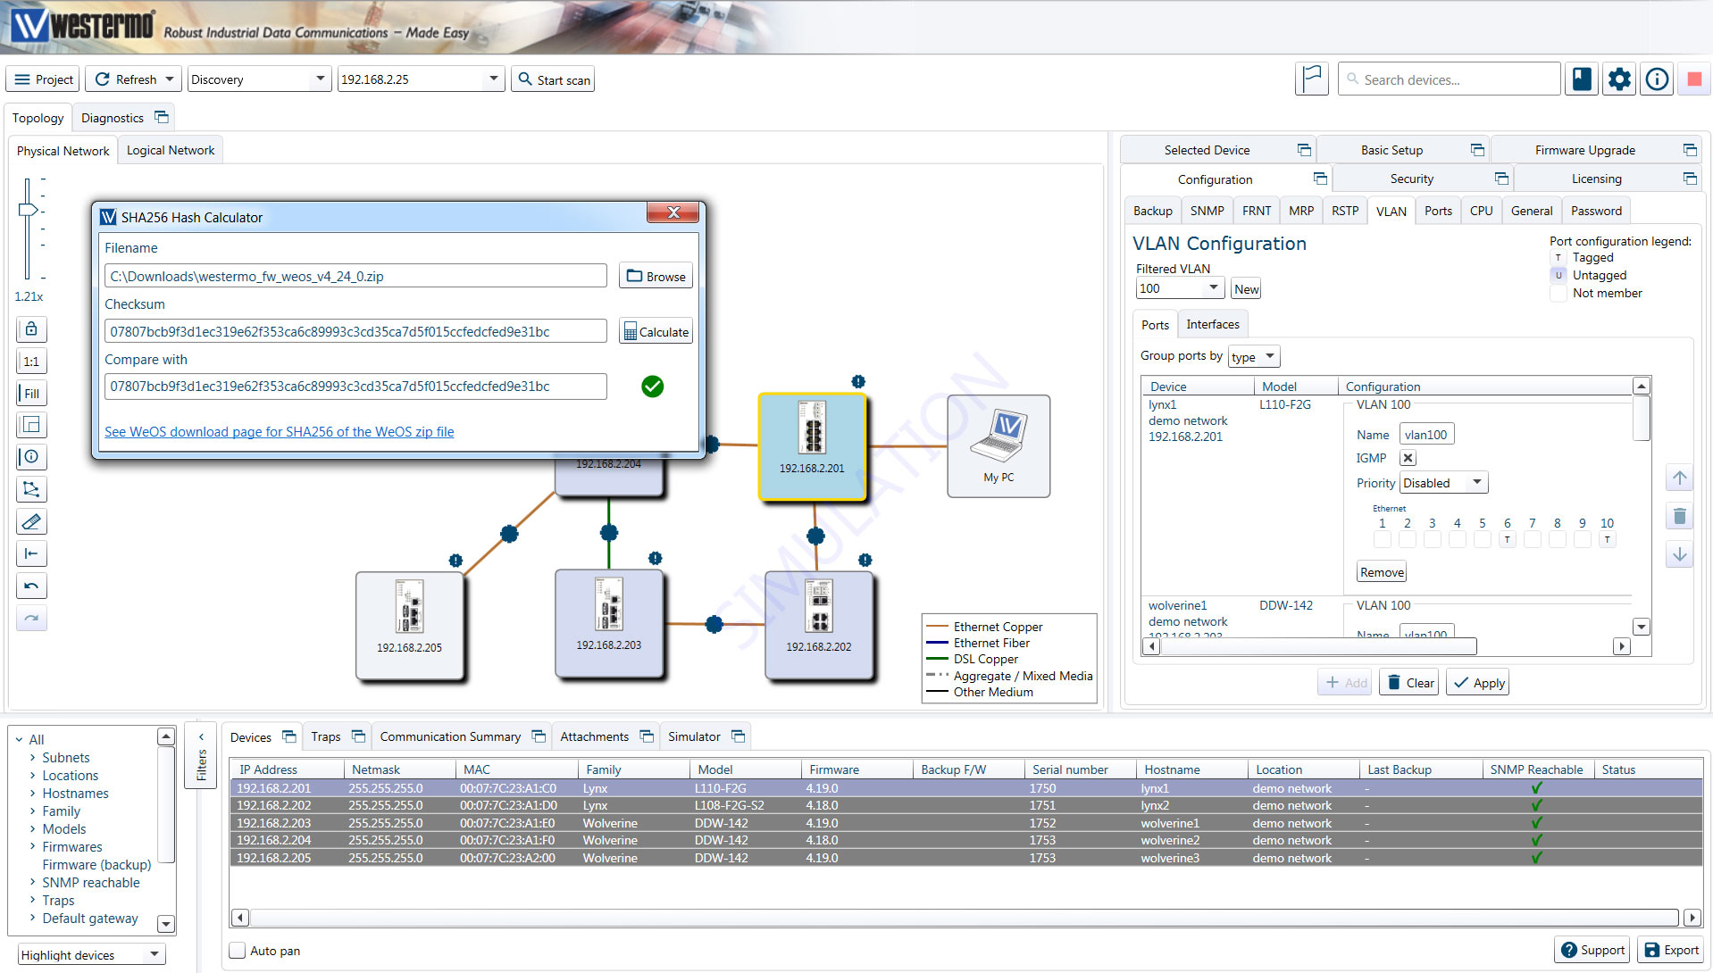Select the lock topology tool
The width and height of the screenshot is (1713, 973).
point(31,328)
